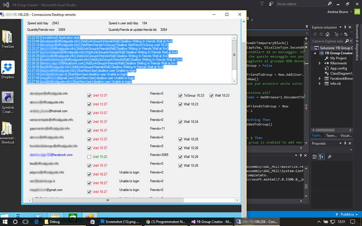Click the log textbox scroll-down arrow

pyautogui.click(x=234, y=81)
